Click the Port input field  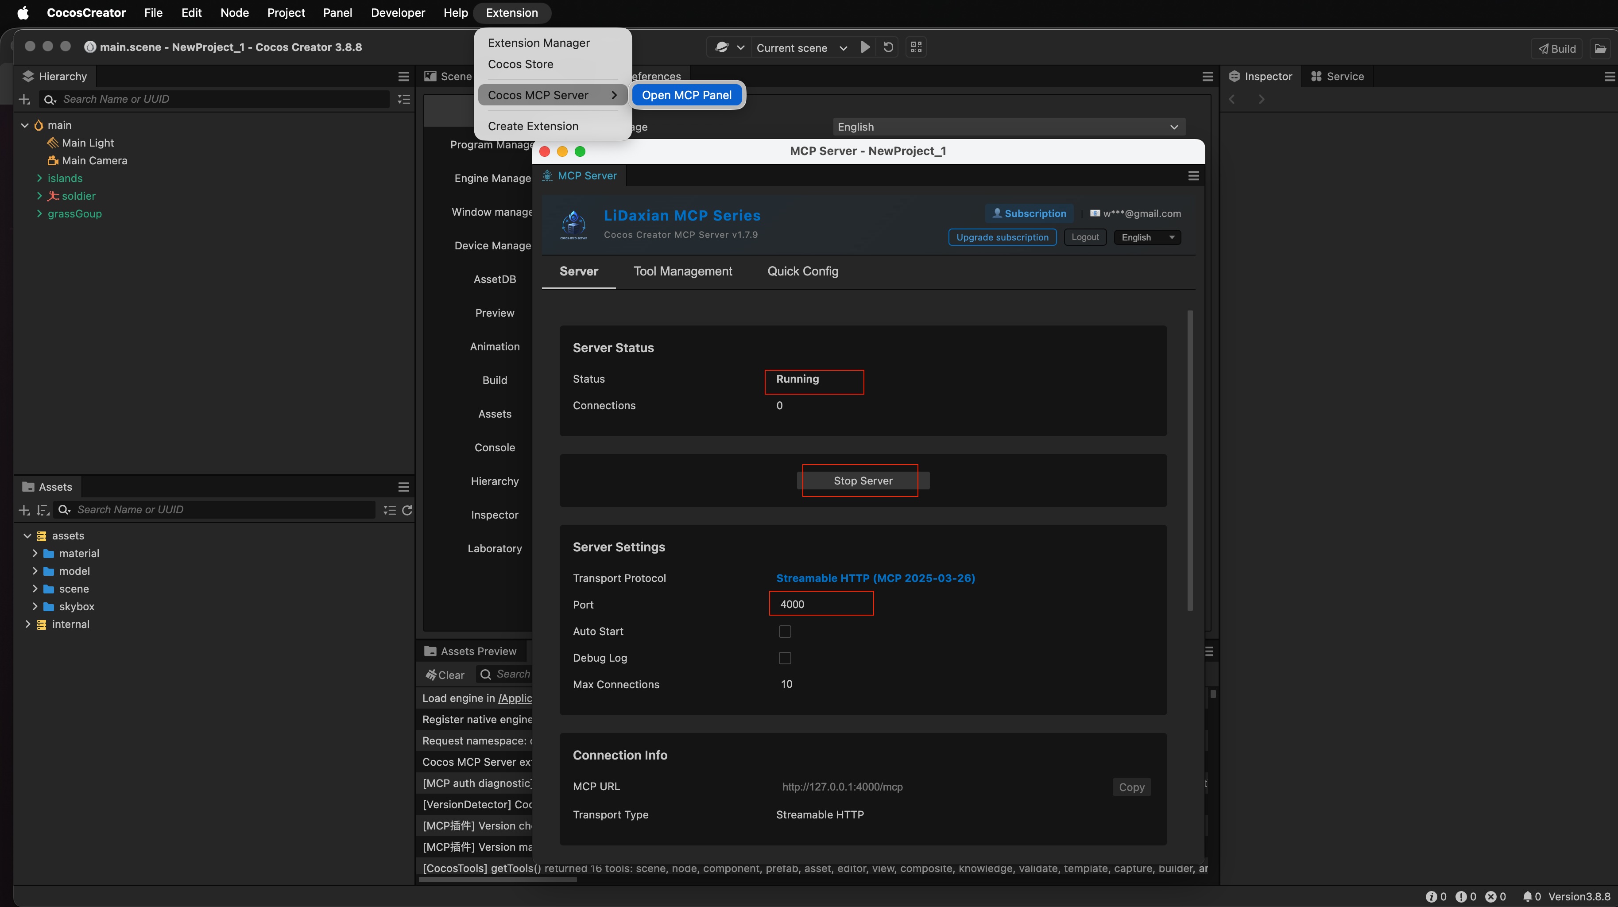[x=821, y=604]
